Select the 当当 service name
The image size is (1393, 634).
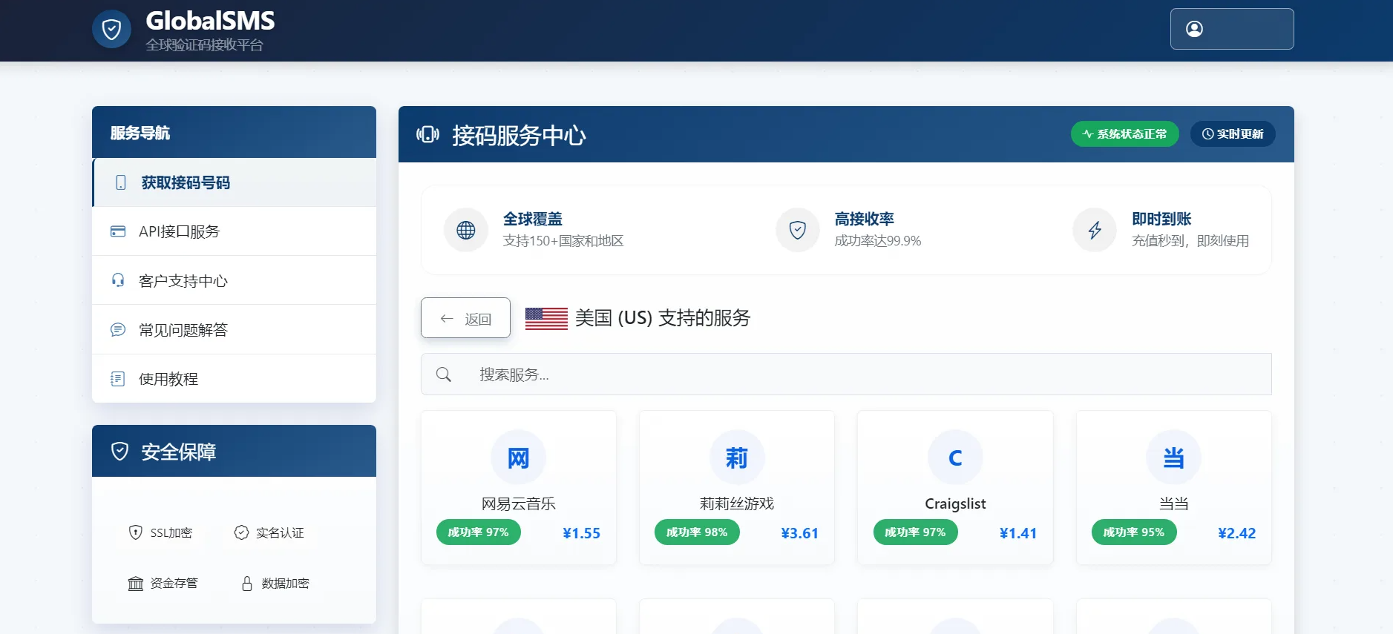[1173, 503]
